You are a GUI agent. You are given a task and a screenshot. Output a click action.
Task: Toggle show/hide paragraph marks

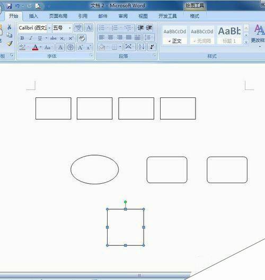click(x=152, y=47)
